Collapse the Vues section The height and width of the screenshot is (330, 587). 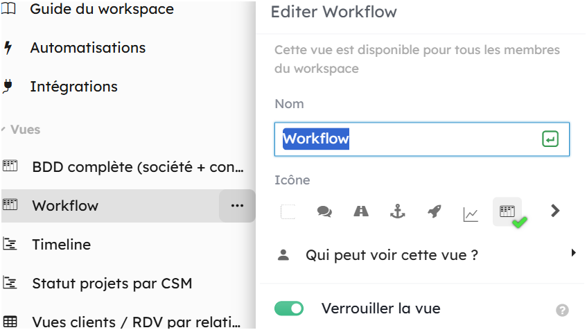click(x=21, y=129)
